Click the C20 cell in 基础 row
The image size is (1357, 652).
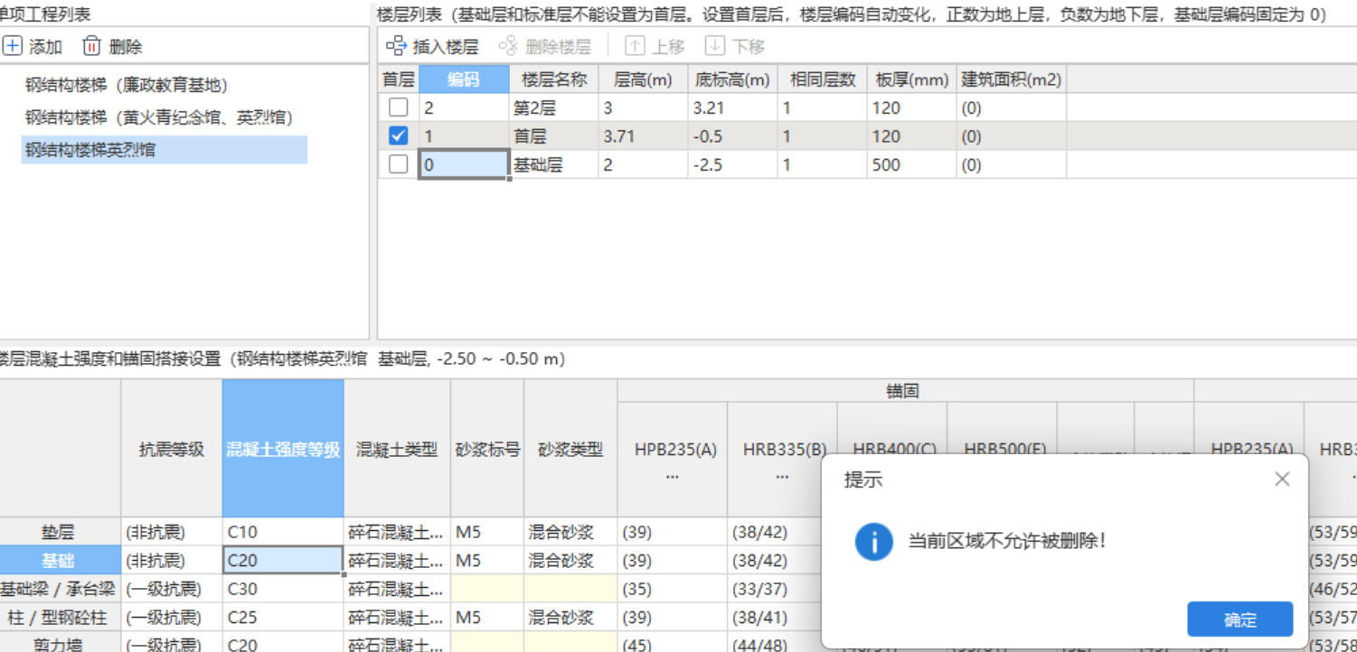click(x=283, y=560)
